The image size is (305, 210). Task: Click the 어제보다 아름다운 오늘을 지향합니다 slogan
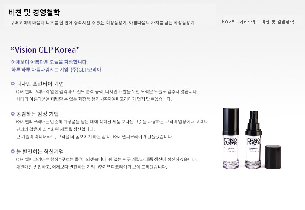[x=50, y=62]
